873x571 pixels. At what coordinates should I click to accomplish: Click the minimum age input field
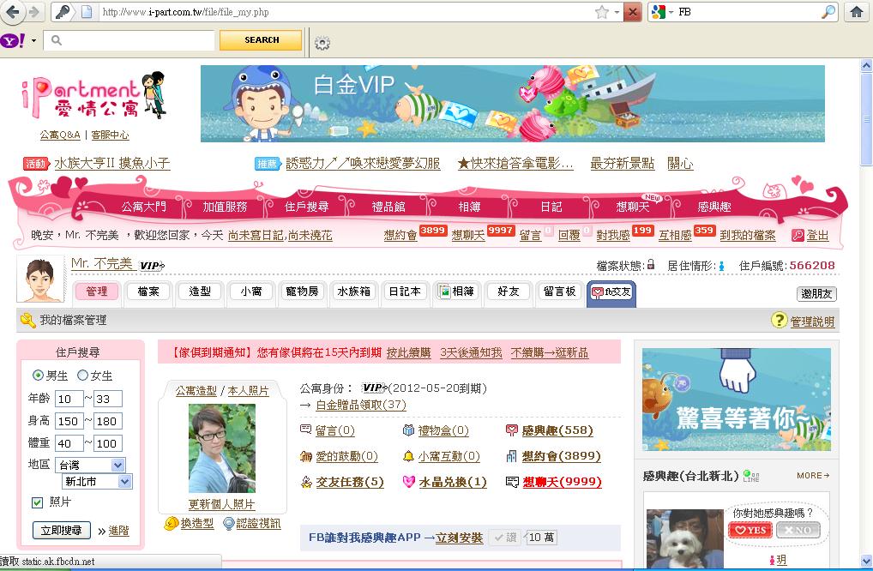[68, 399]
